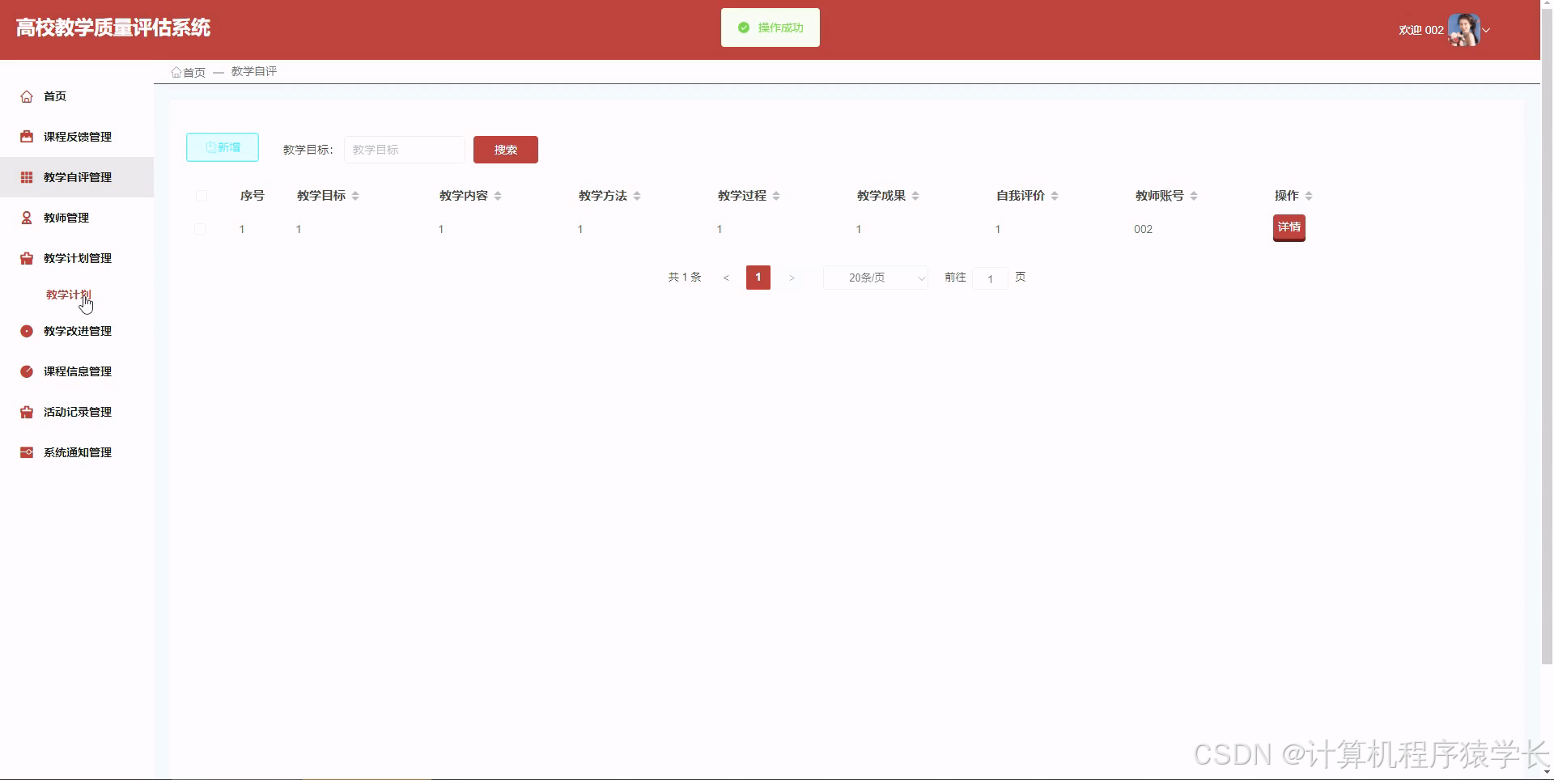Viewport: 1554px width, 780px height.
Task: Click the 教师管理 person icon
Action: click(x=25, y=218)
